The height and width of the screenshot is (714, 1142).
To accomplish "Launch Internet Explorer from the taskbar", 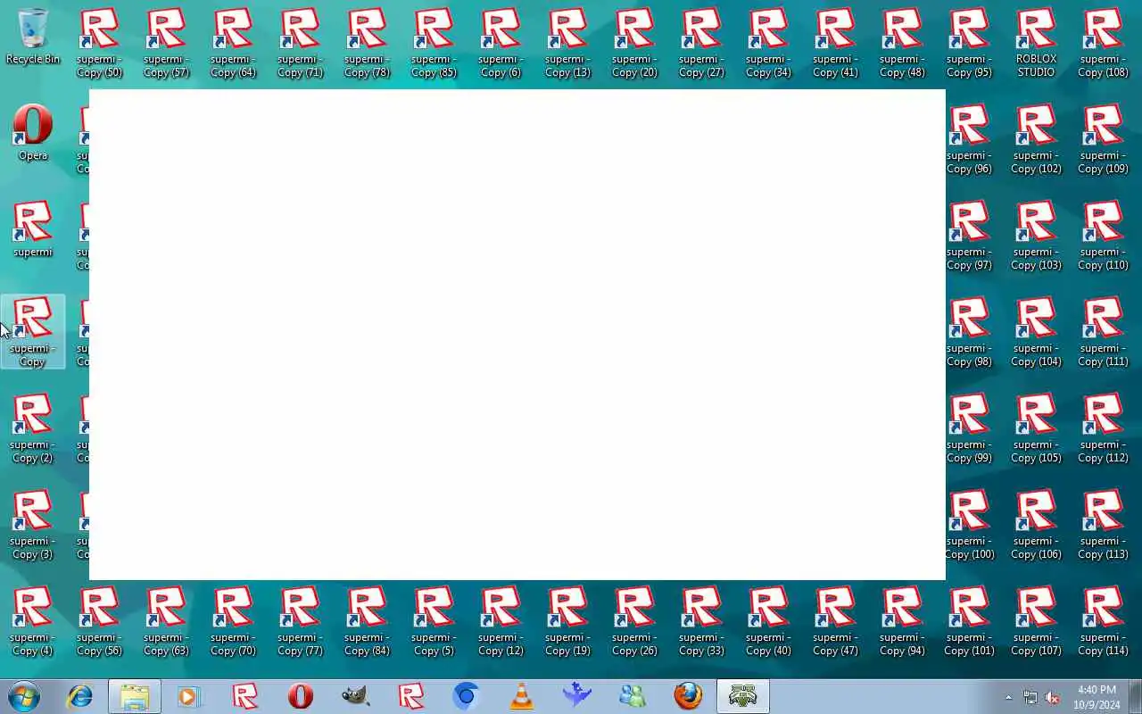I will pyautogui.click(x=79, y=696).
